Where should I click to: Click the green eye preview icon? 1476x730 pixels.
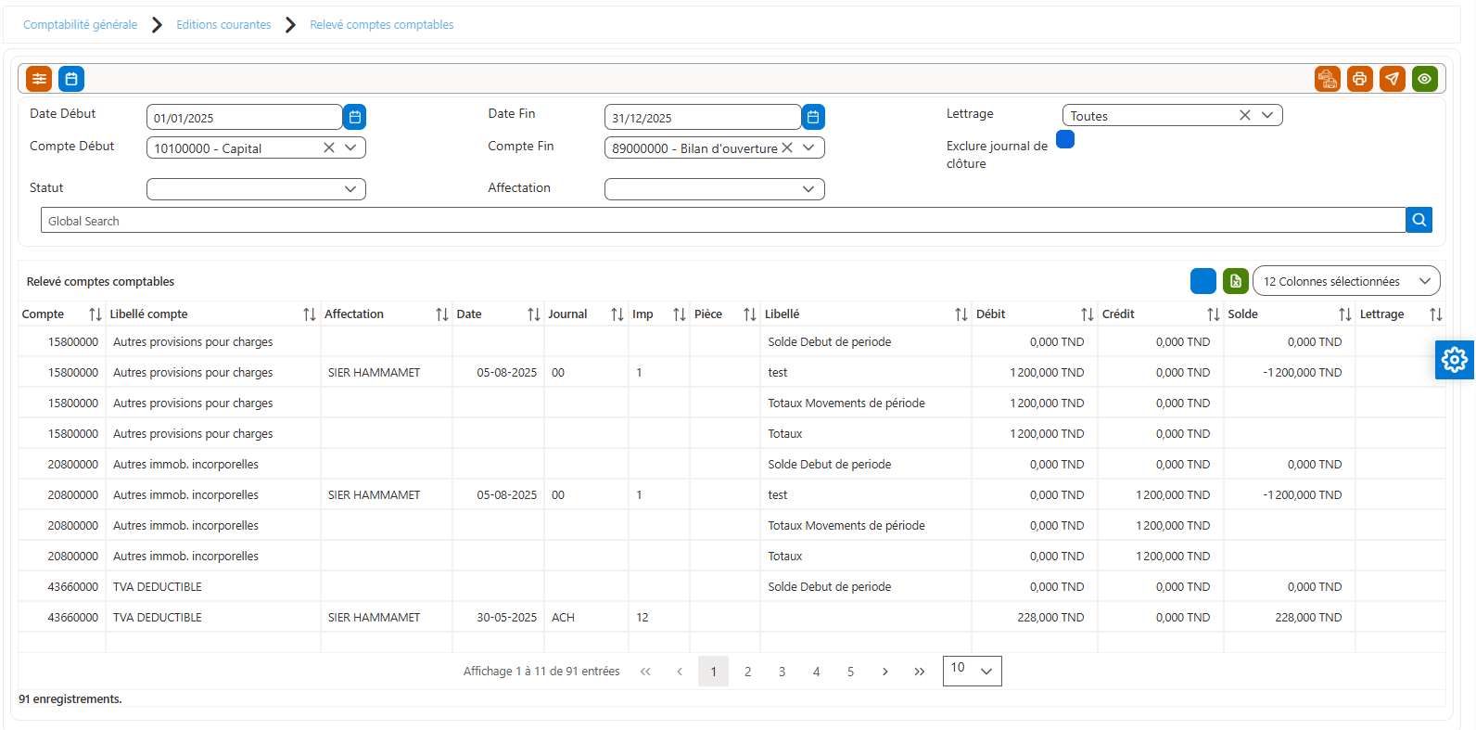[1425, 79]
